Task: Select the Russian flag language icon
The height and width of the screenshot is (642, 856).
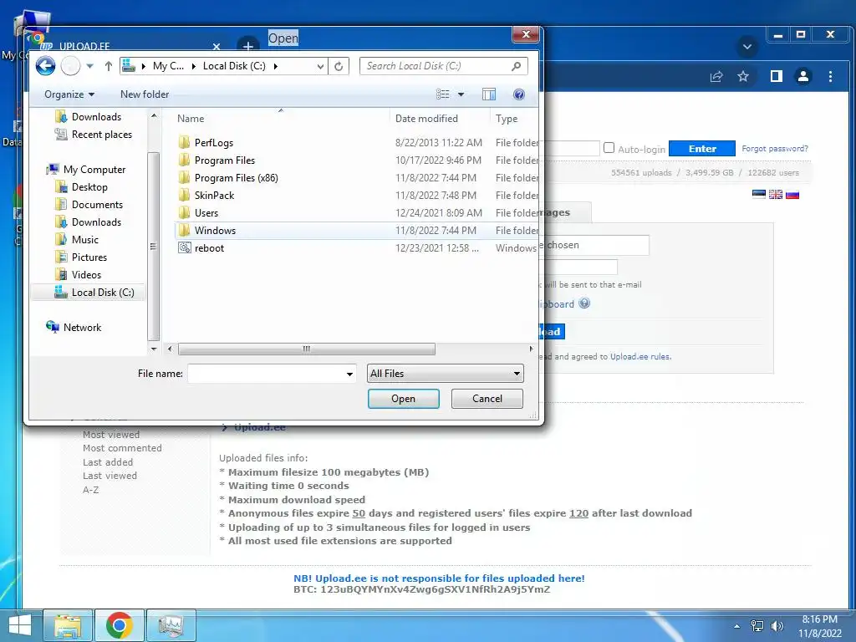Action: pyautogui.click(x=792, y=194)
